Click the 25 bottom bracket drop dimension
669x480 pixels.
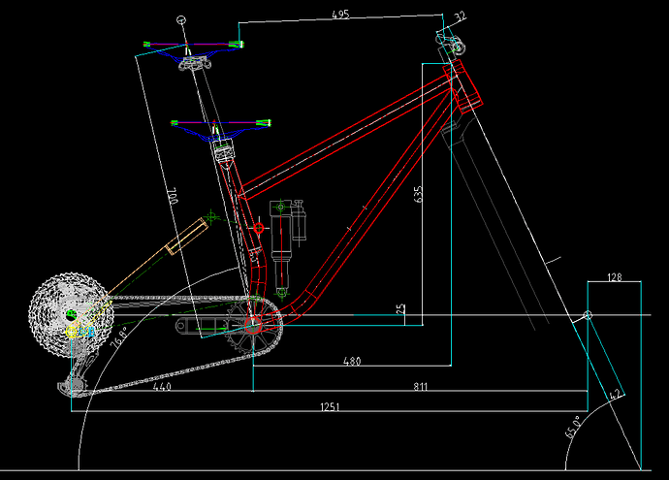click(400, 309)
